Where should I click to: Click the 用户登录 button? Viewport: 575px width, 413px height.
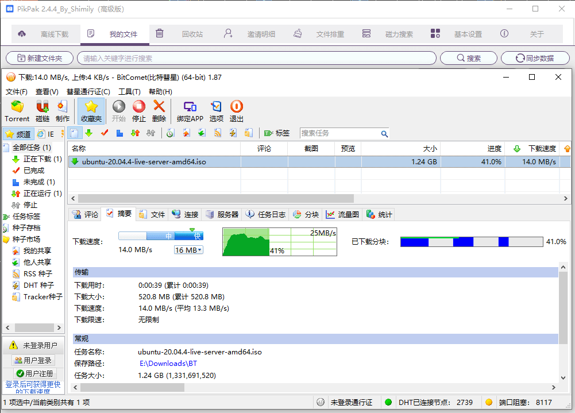coord(33,361)
